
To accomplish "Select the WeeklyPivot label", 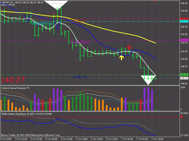I will pos(42,23).
